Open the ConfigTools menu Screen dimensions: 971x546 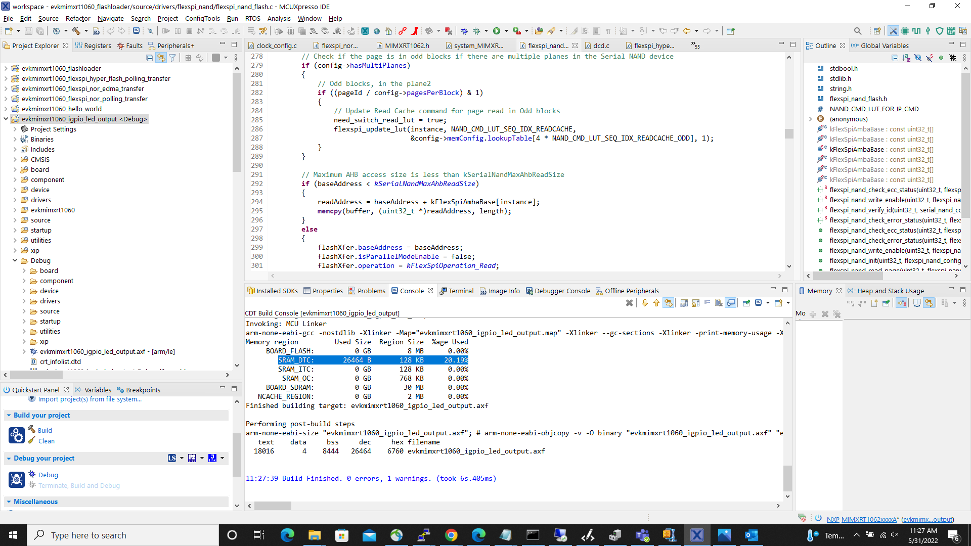[x=202, y=18]
